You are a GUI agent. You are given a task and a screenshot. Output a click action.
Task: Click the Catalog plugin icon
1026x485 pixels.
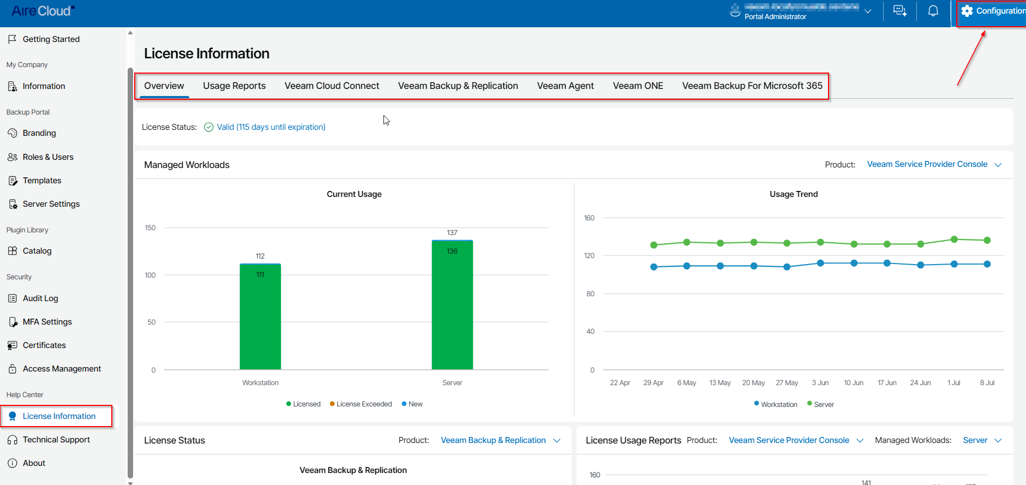(13, 251)
